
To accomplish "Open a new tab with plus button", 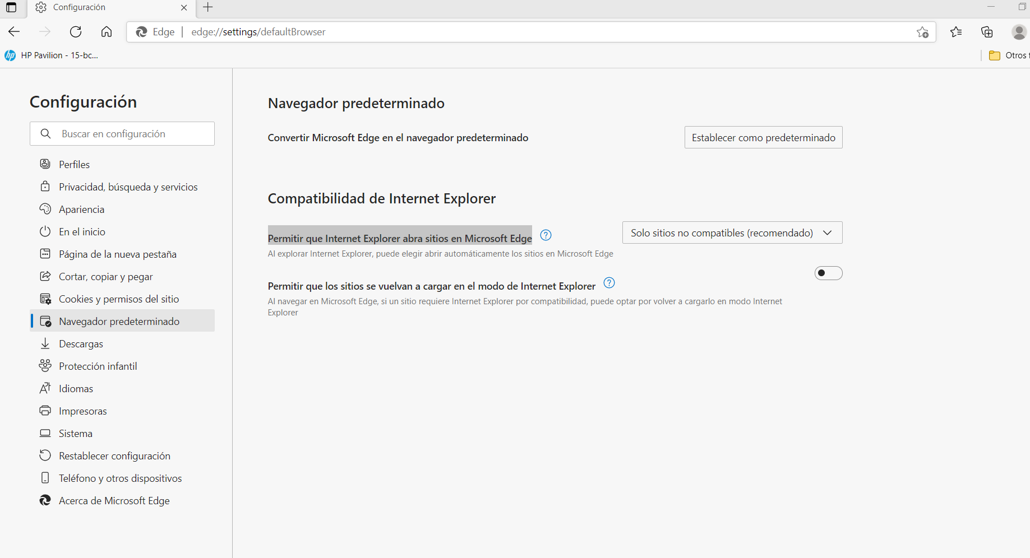I will pos(208,7).
